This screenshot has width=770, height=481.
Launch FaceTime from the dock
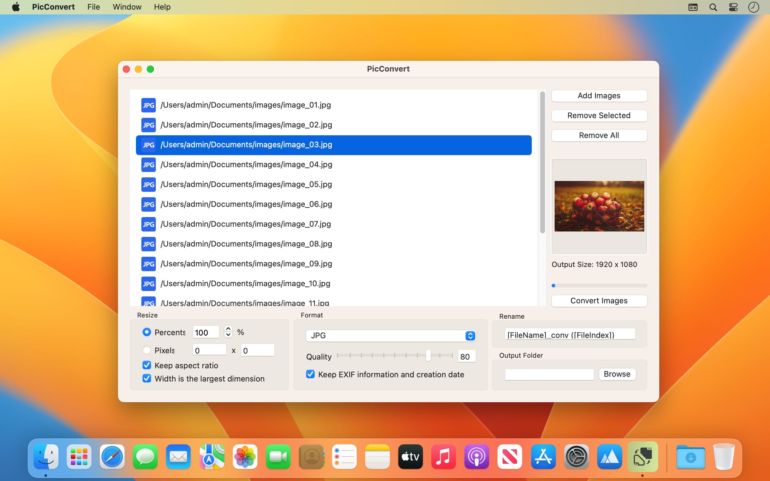[278, 457]
